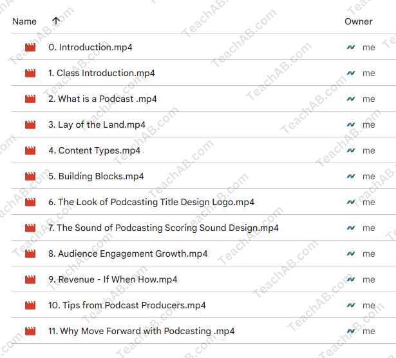
Task: Open 7. The Sound of Podcasting Scoring file
Action: click(163, 228)
